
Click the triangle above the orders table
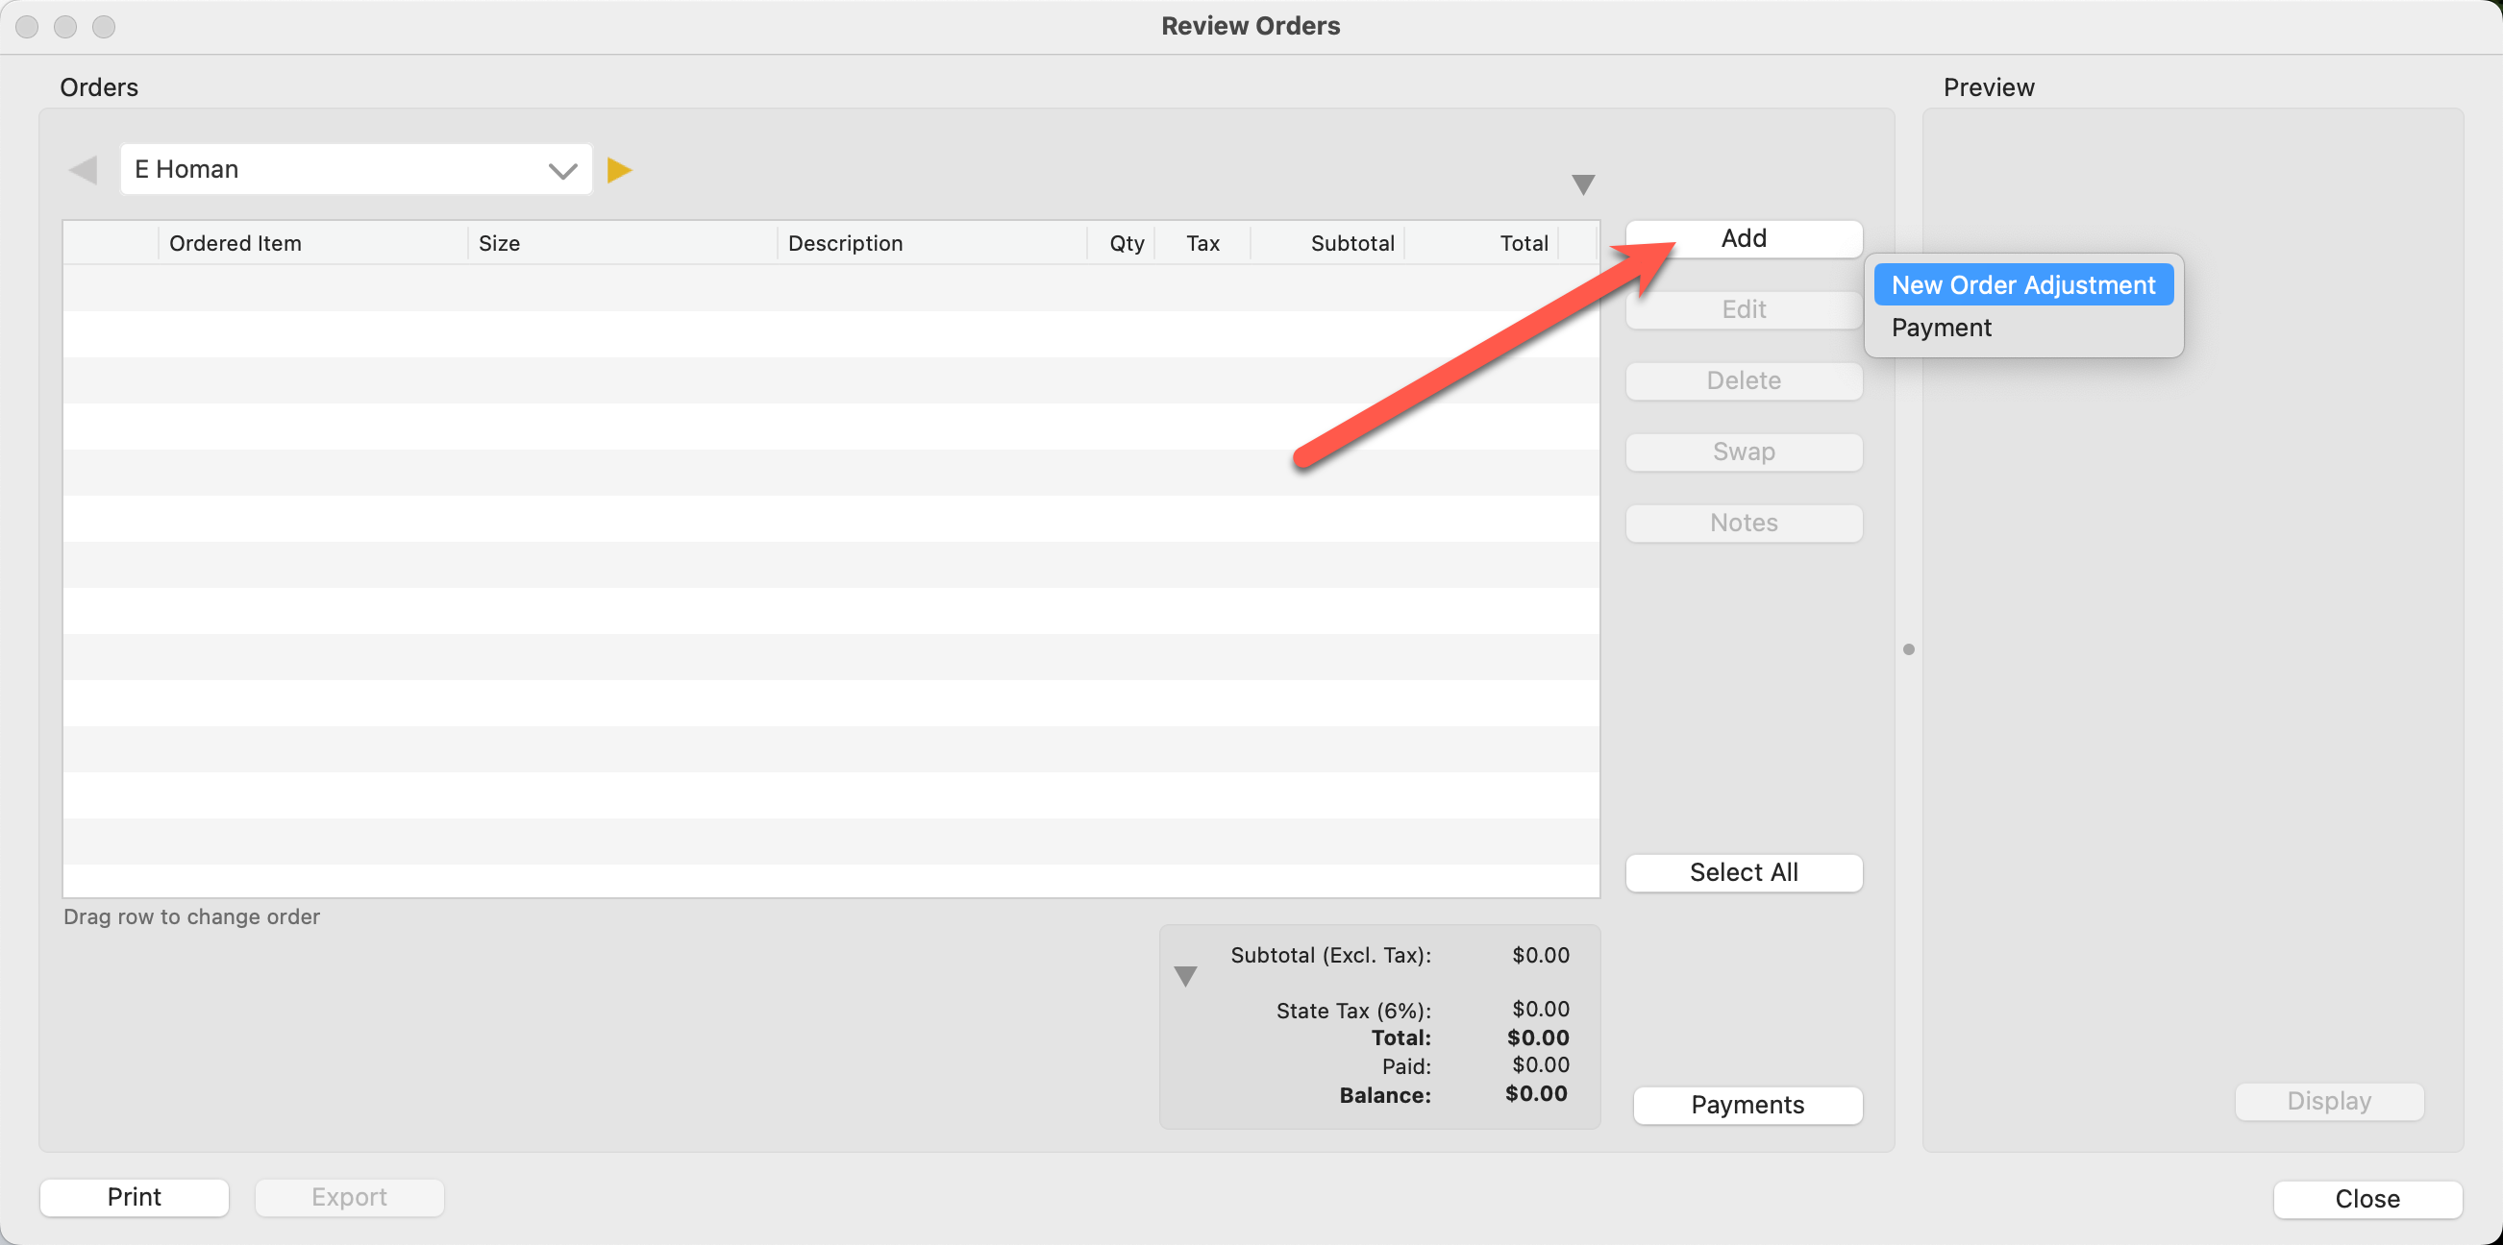(1583, 184)
